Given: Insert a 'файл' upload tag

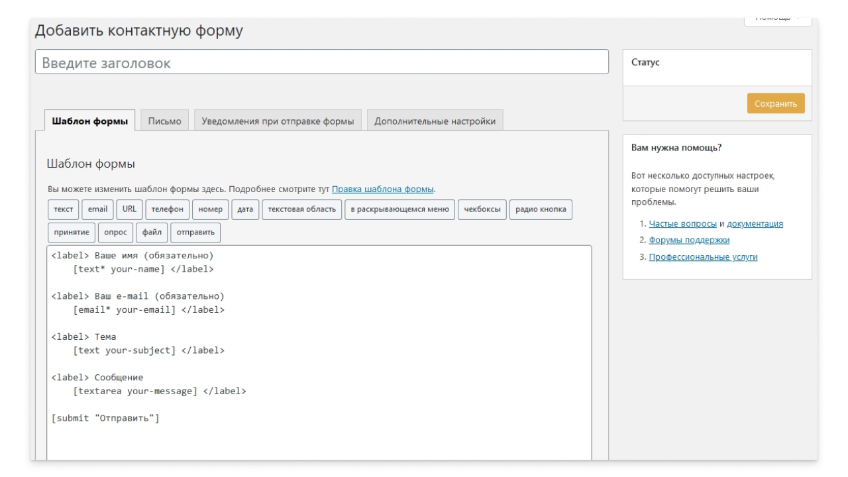Looking at the screenshot, I should pyautogui.click(x=152, y=233).
